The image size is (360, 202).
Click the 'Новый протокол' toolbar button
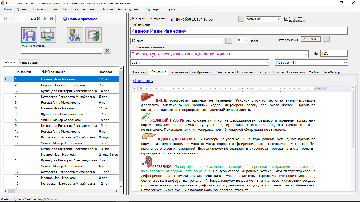tap(80, 19)
